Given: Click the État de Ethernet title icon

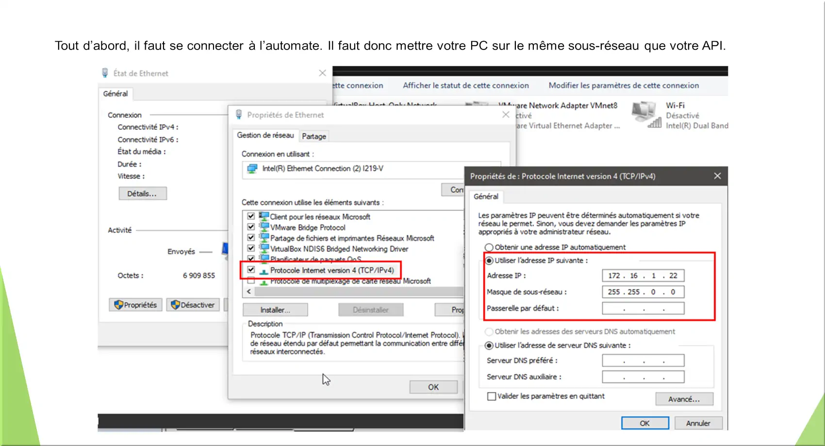Looking at the screenshot, I should pyautogui.click(x=105, y=73).
